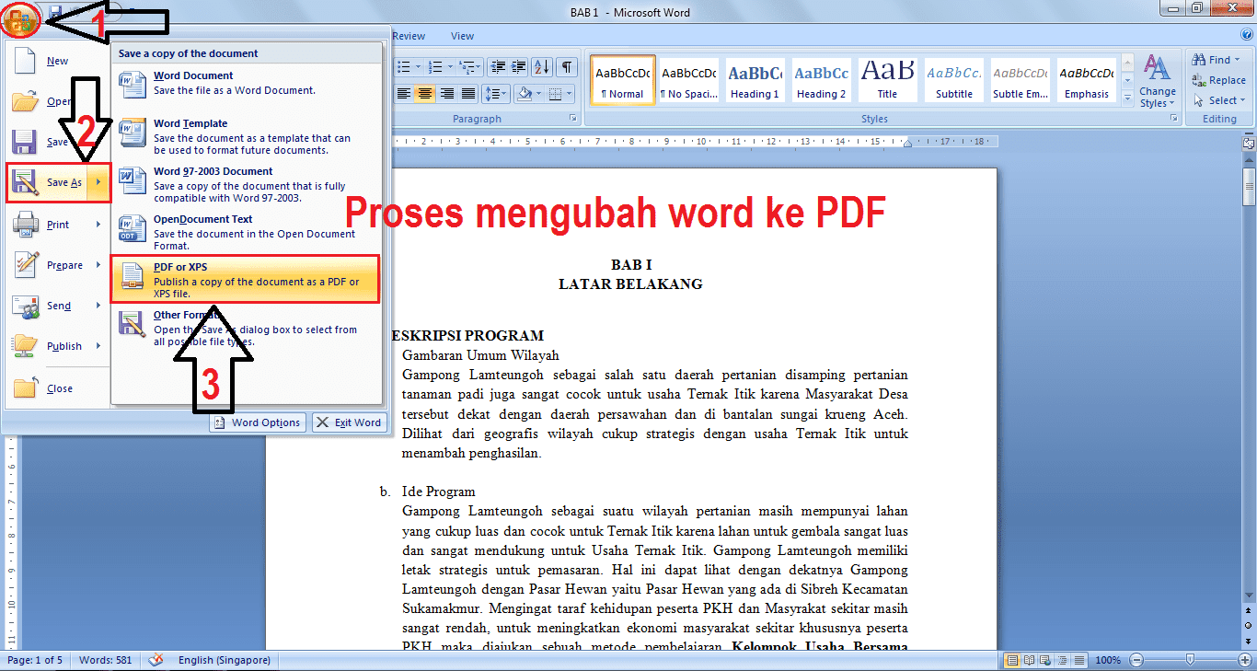Click the zoom slider handle
The height and width of the screenshot is (671, 1257).
click(1190, 660)
